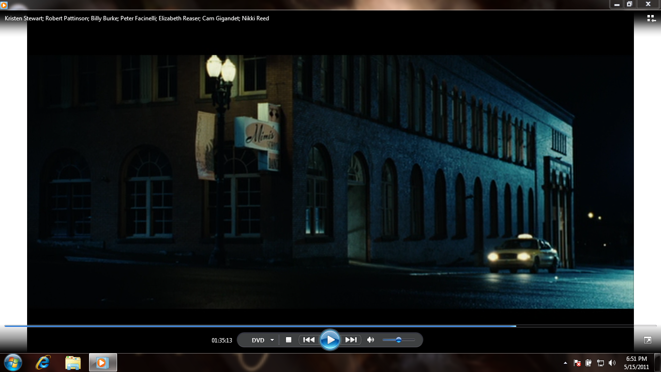
Task: Open the Action Center flag icon
Action: coord(577,362)
